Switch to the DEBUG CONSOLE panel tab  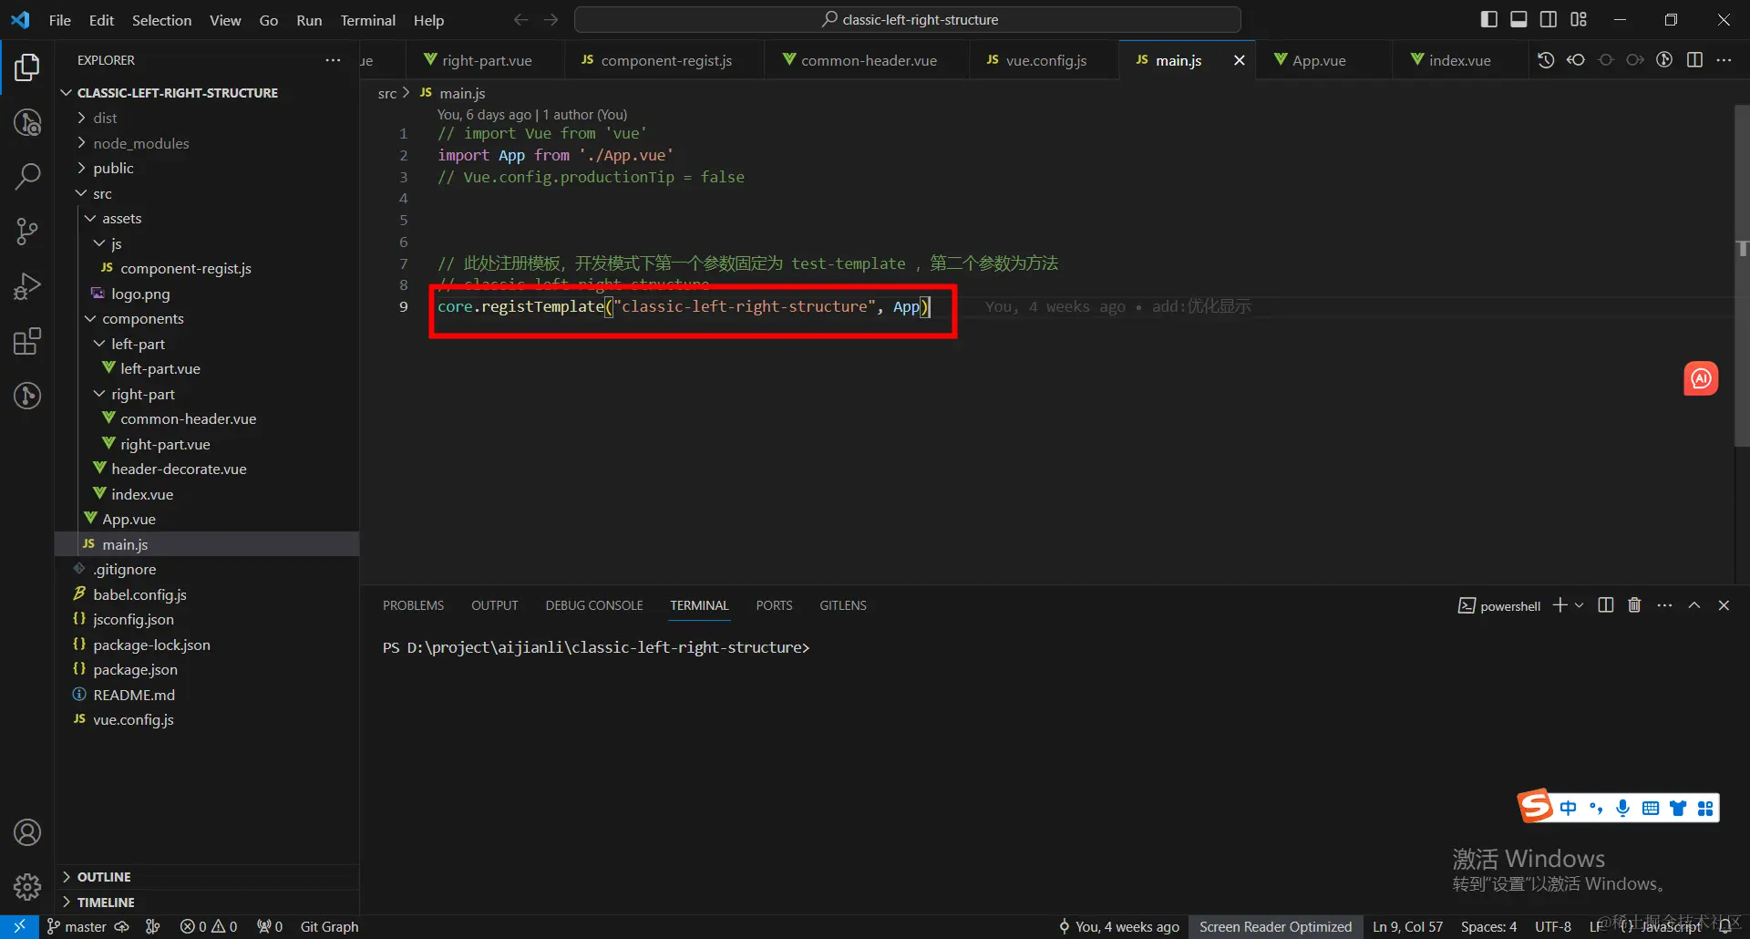coord(594,605)
